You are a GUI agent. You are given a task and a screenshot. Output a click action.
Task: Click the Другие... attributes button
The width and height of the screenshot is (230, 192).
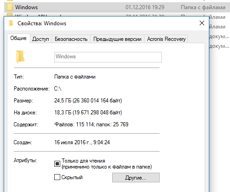[136, 178]
